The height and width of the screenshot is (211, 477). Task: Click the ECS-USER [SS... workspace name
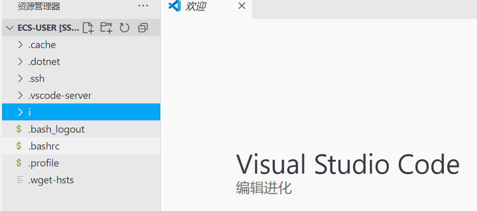[x=48, y=28]
